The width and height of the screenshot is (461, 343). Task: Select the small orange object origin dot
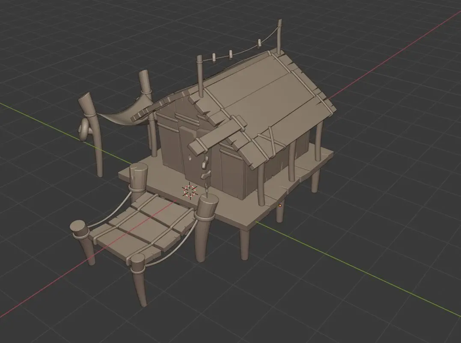(x=280, y=206)
